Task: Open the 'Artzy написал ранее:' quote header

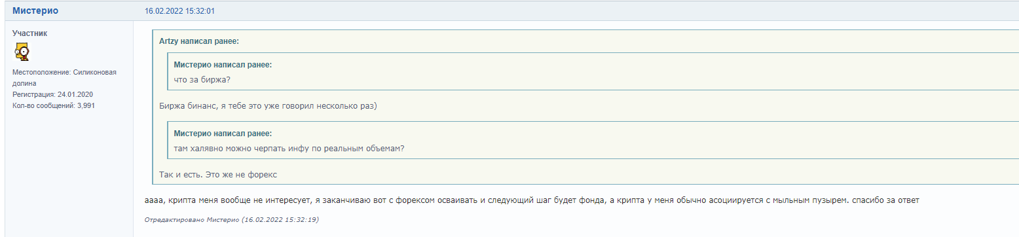Action: (x=199, y=41)
